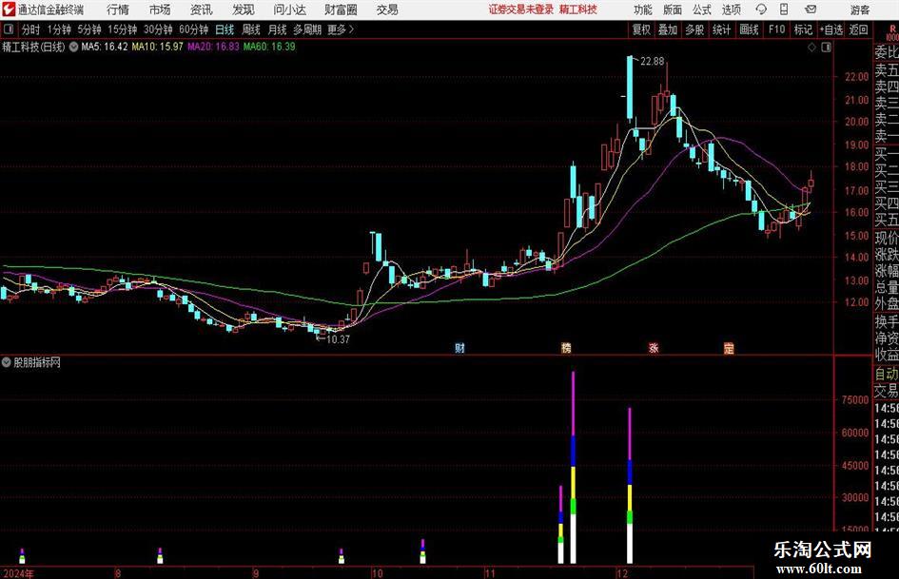Click the 多股 button
The width and height of the screenshot is (899, 579).
(x=694, y=29)
